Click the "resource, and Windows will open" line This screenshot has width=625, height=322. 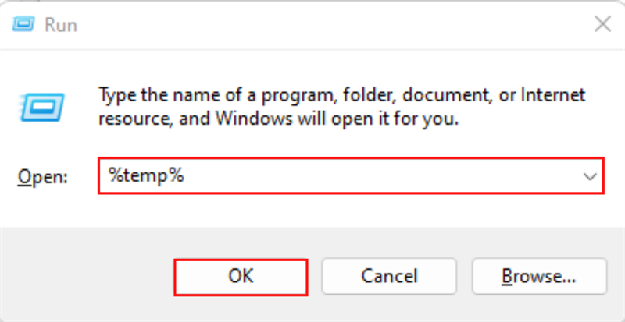278,119
